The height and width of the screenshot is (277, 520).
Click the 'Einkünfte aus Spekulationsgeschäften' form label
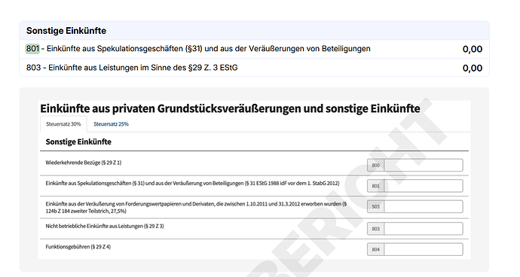click(x=192, y=183)
